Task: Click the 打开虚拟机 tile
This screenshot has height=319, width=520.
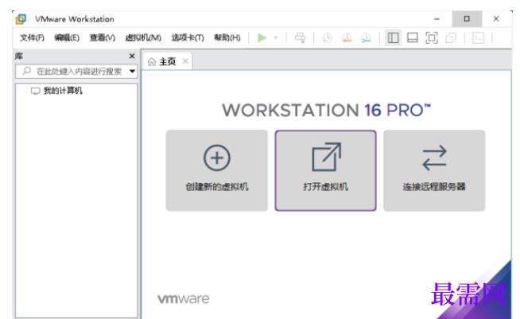Action: point(326,170)
